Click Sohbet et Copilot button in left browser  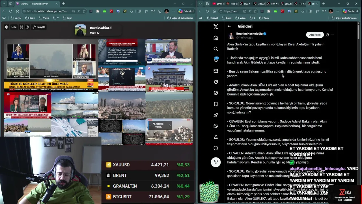click(186, 11)
